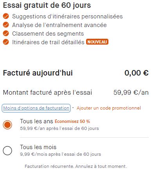The width and height of the screenshot is (155, 171).
Task: Click the orange NOUVEAU badge
Action: 97,42
